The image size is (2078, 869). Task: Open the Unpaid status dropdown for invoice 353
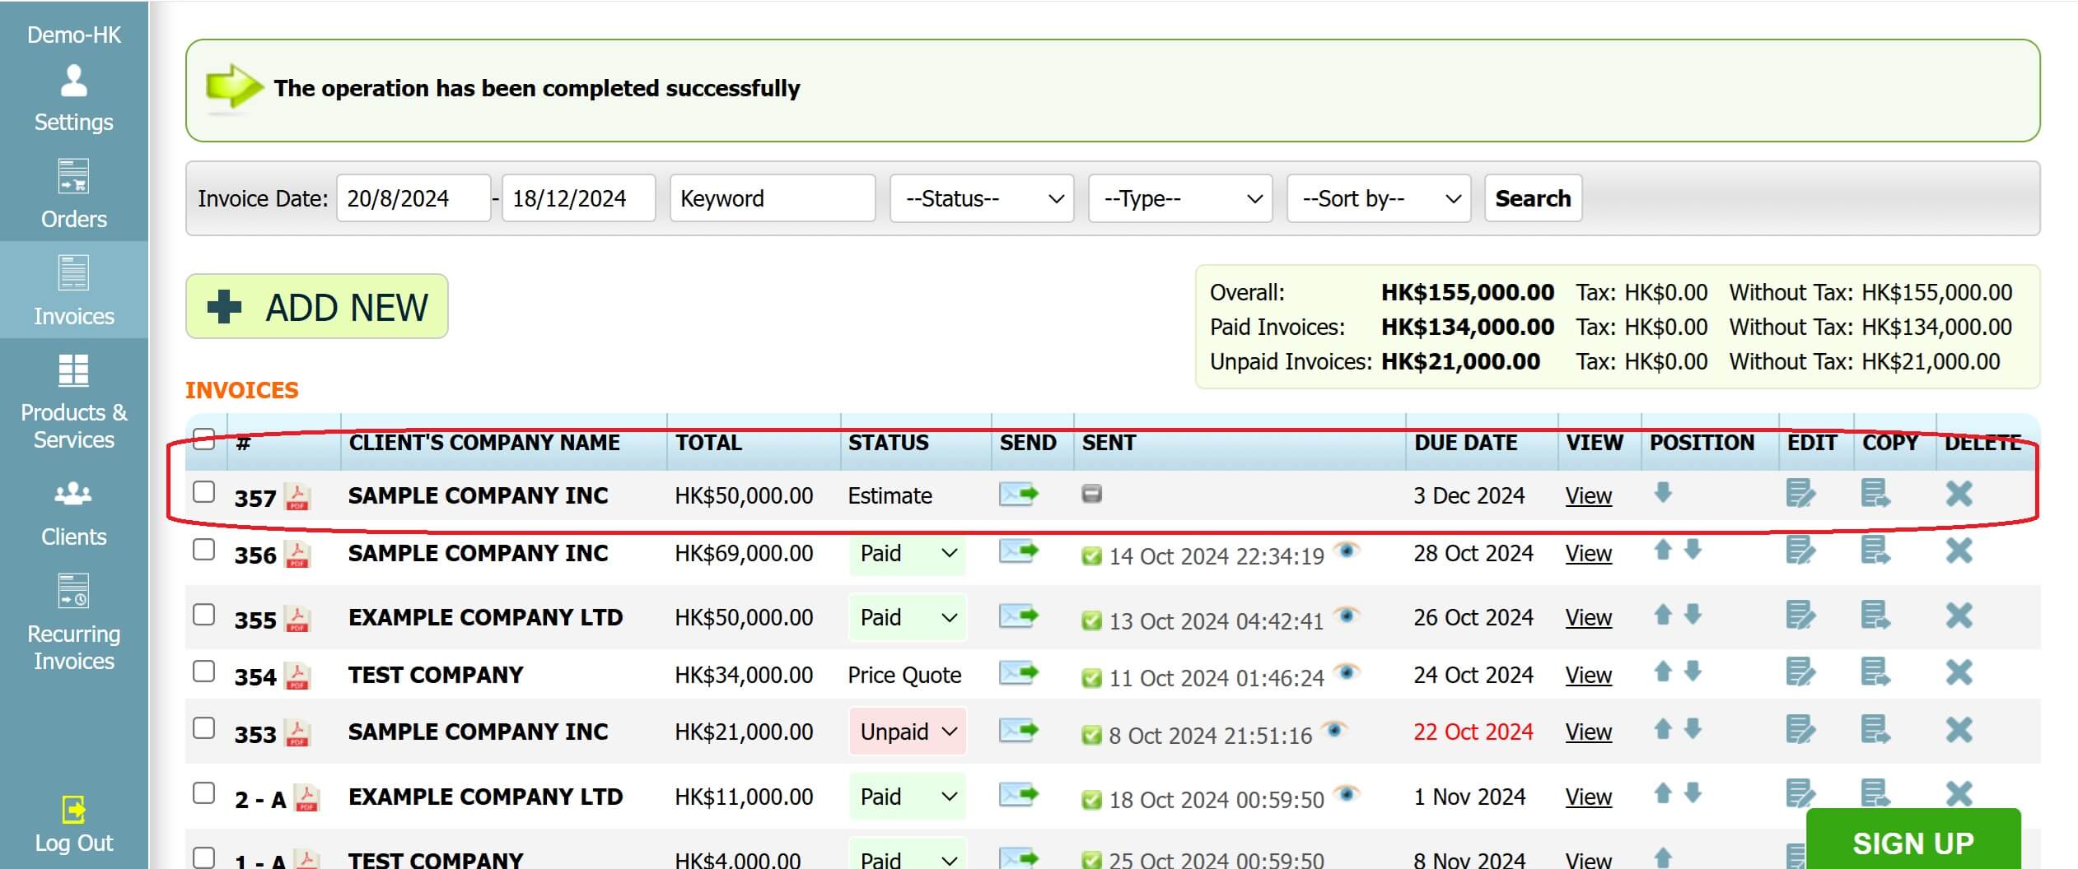point(908,732)
